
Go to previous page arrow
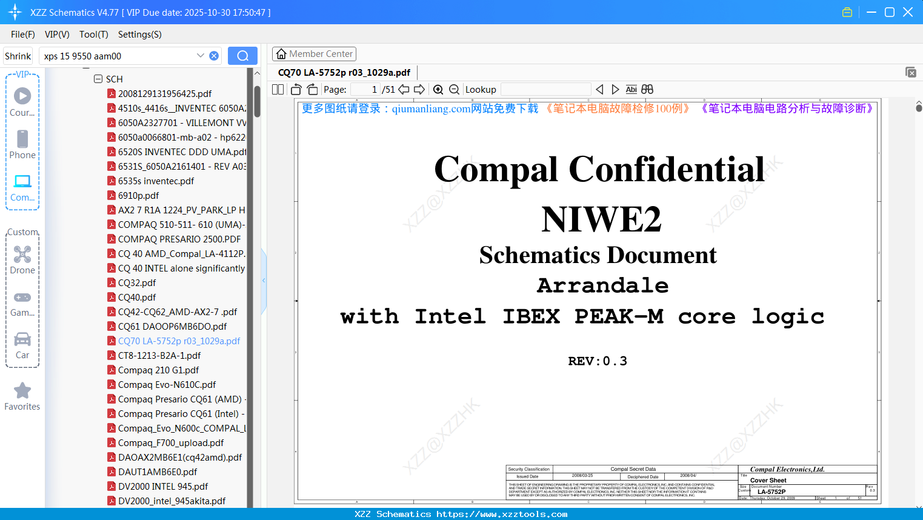pos(404,89)
